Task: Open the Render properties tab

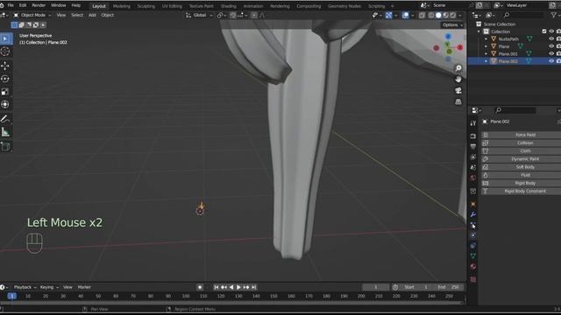Action: tap(473, 136)
